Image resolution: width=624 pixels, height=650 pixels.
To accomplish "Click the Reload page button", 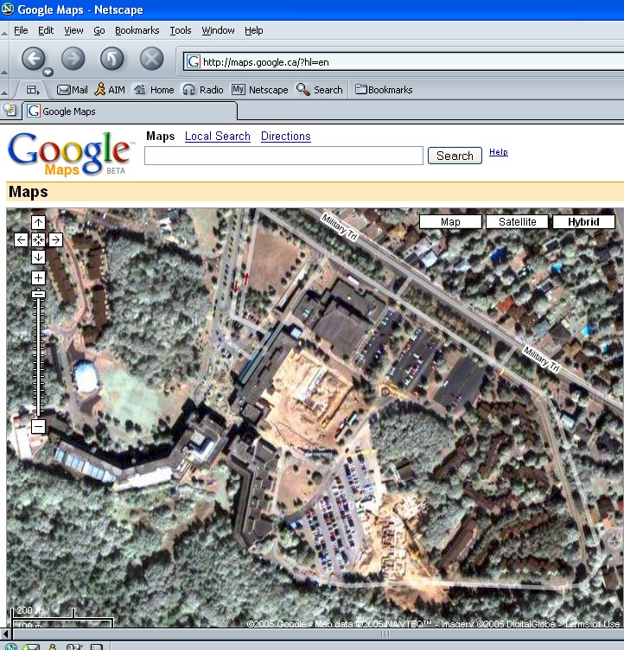I will tap(112, 59).
